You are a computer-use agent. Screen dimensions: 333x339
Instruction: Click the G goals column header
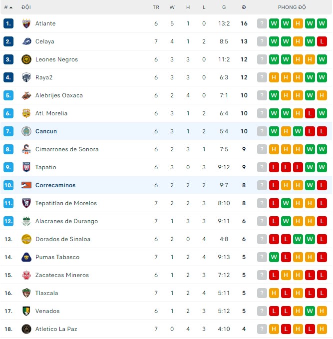tap(224, 7)
